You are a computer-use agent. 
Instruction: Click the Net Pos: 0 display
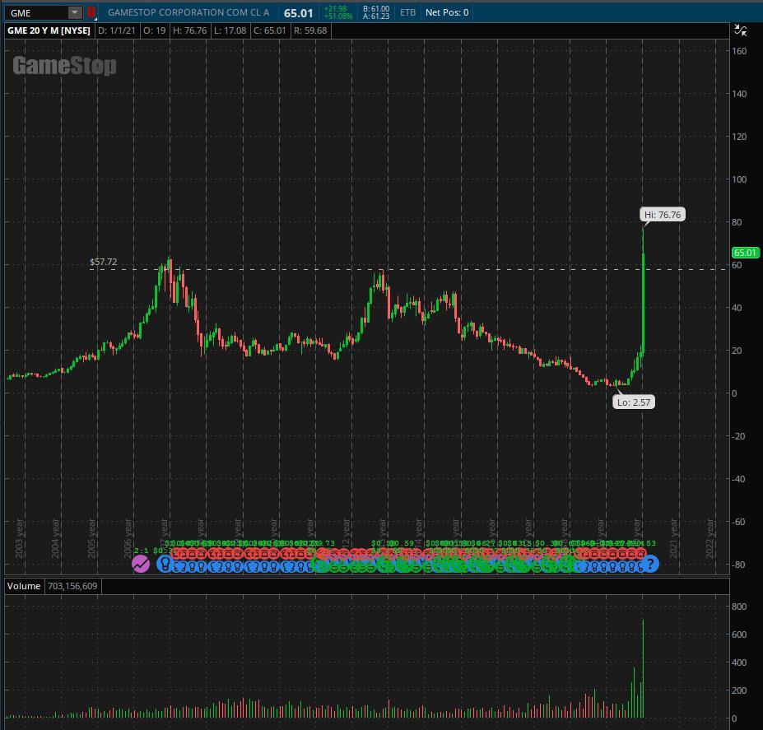click(x=446, y=12)
